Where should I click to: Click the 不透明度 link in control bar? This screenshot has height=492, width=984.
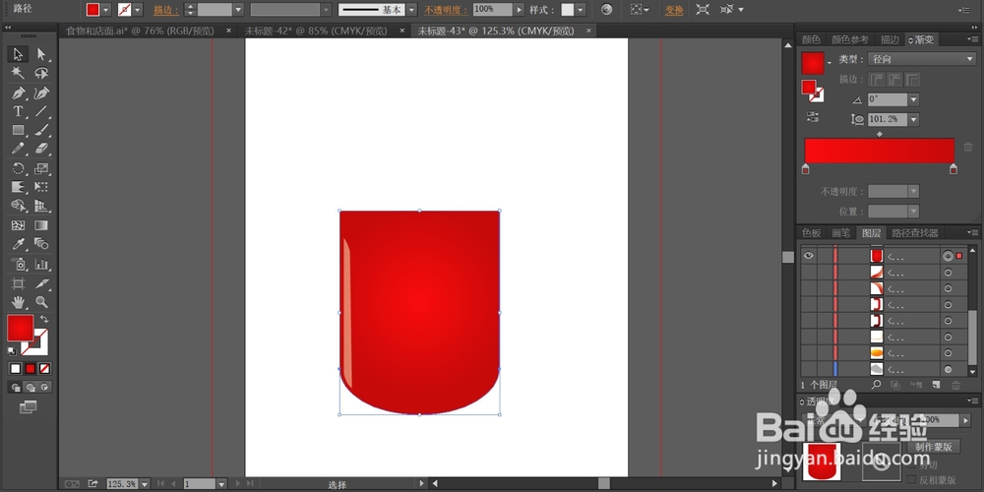pyautogui.click(x=446, y=10)
